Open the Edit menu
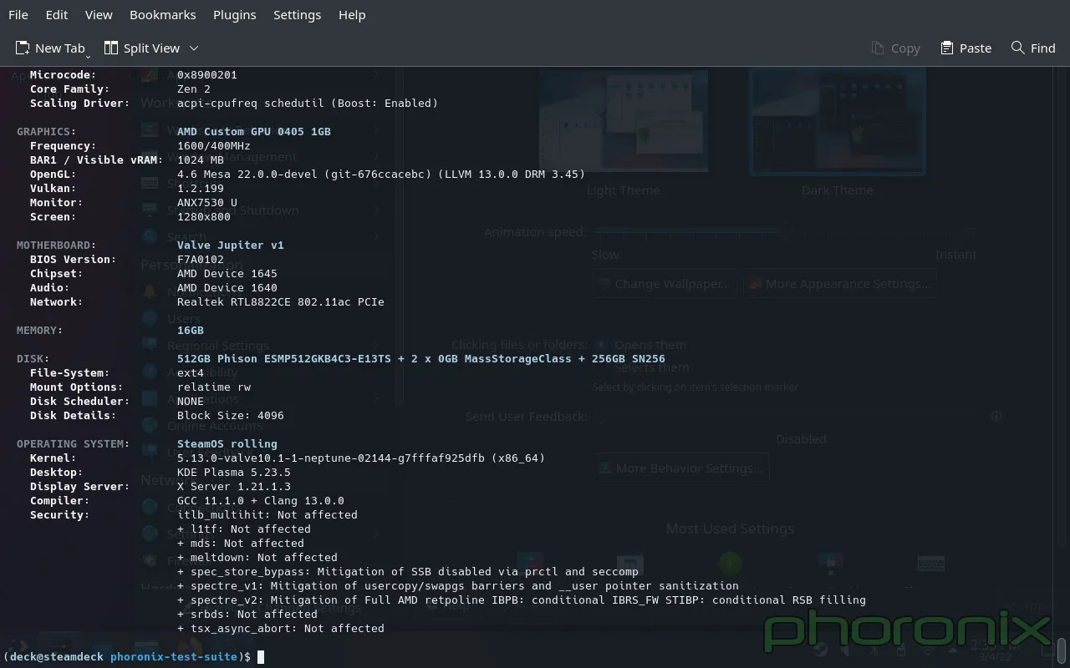Viewport: 1070px width, 668px height. click(x=57, y=15)
